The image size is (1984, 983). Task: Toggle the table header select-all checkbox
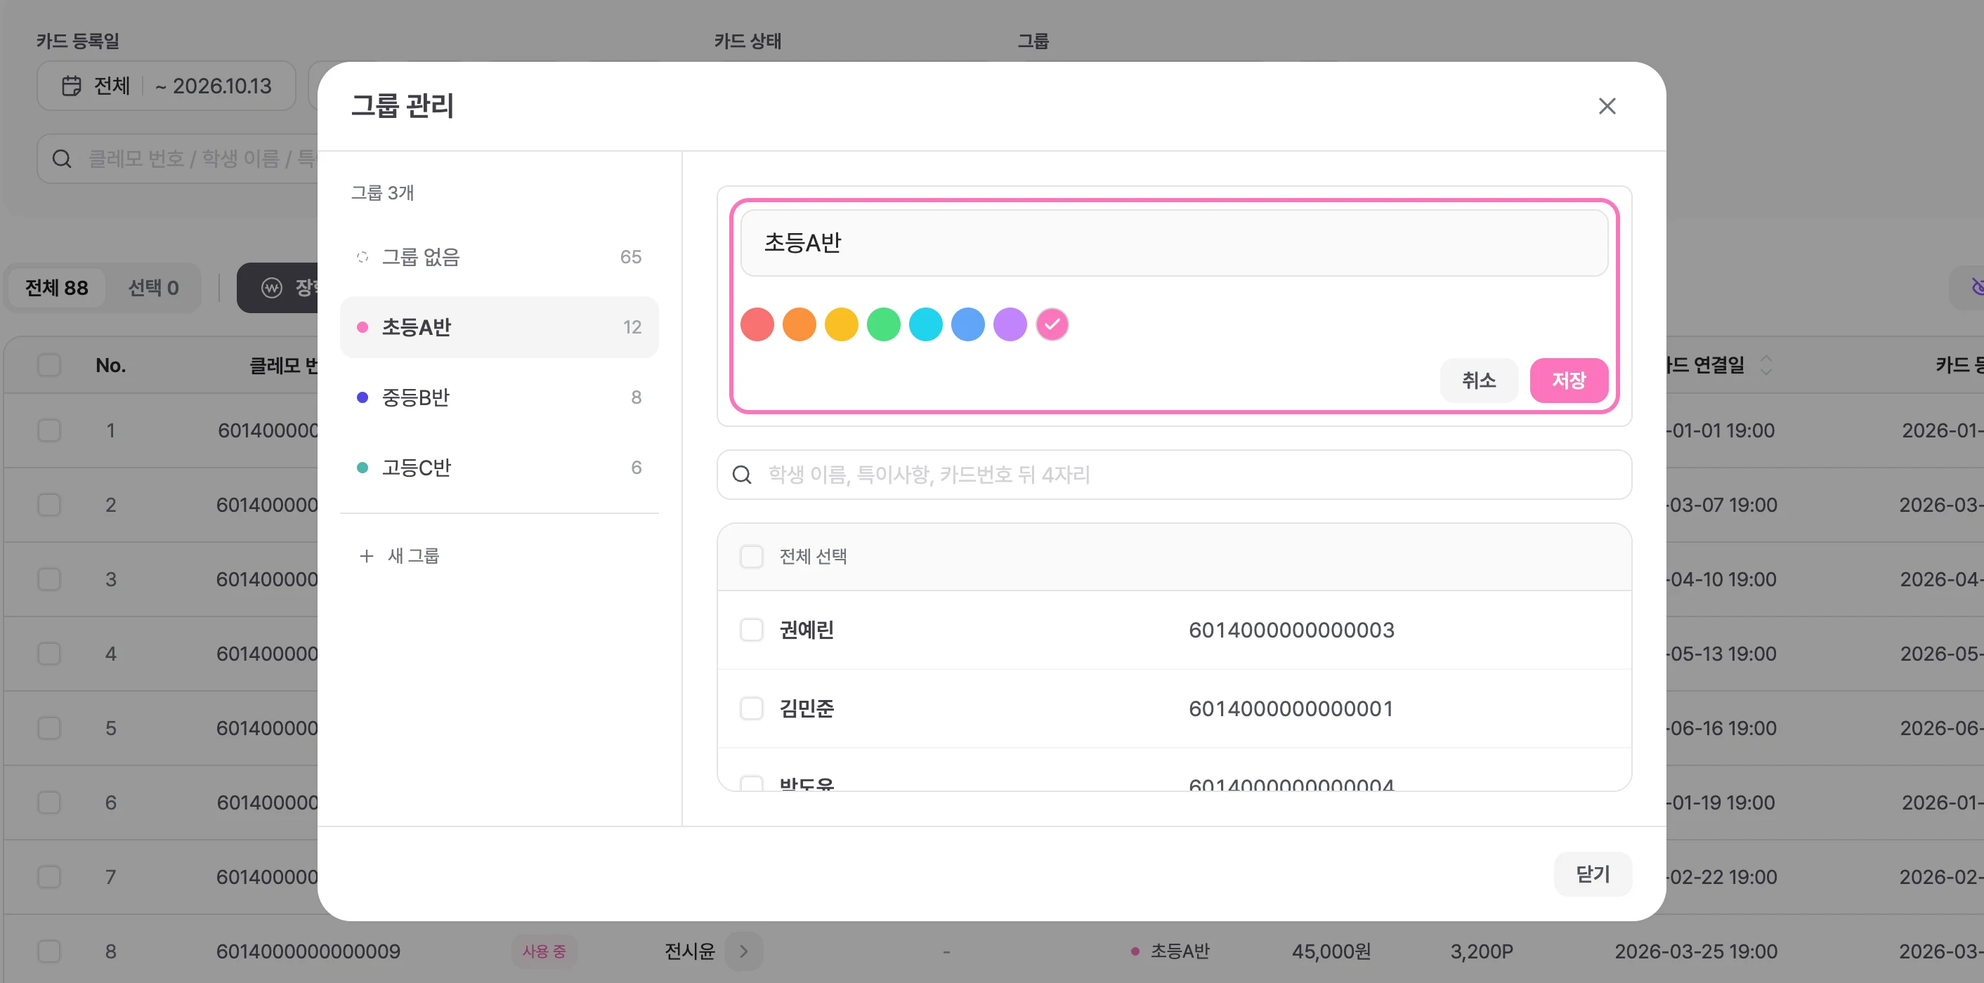tap(49, 365)
